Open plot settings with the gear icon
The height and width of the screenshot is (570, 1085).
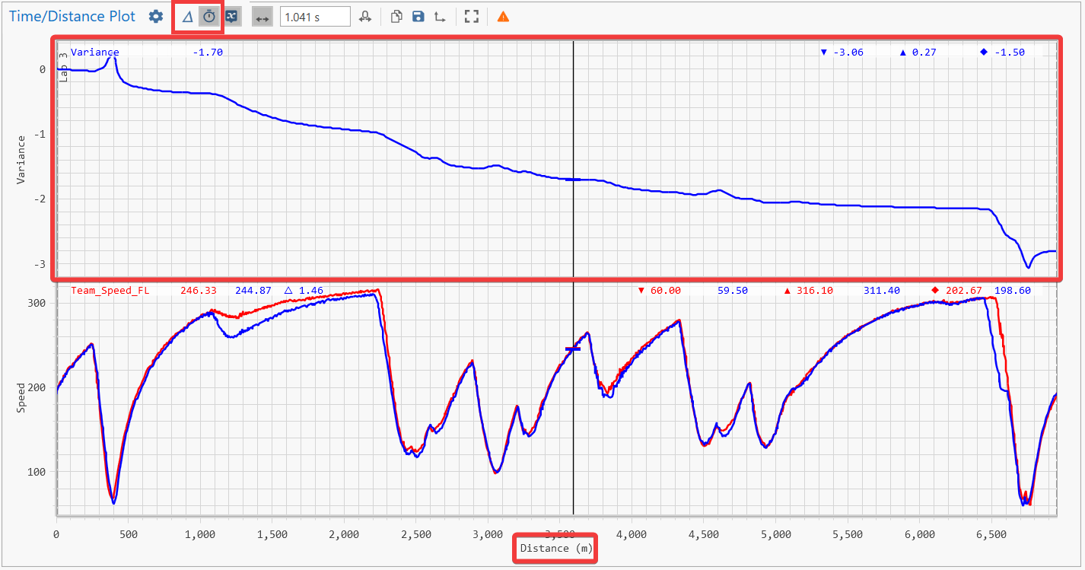coord(156,17)
